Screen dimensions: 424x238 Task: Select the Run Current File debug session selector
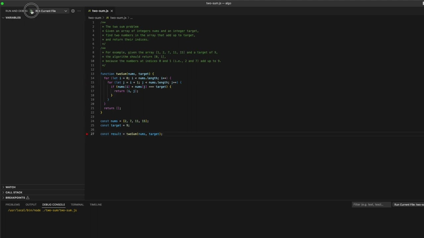pos(409,205)
